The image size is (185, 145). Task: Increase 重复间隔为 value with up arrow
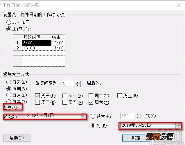coord(77,83)
